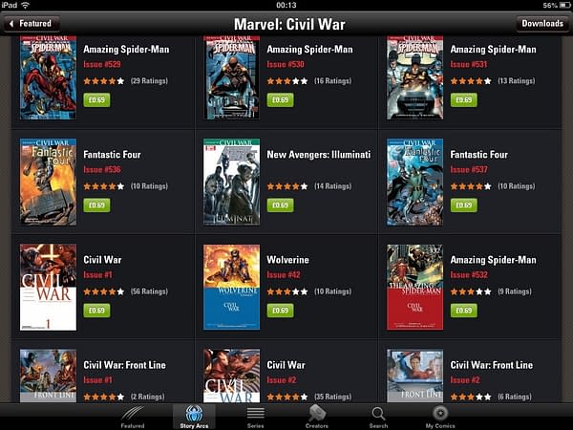Buy Wolverine Issue #42 price button
This screenshot has height=430, width=573.
point(280,311)
